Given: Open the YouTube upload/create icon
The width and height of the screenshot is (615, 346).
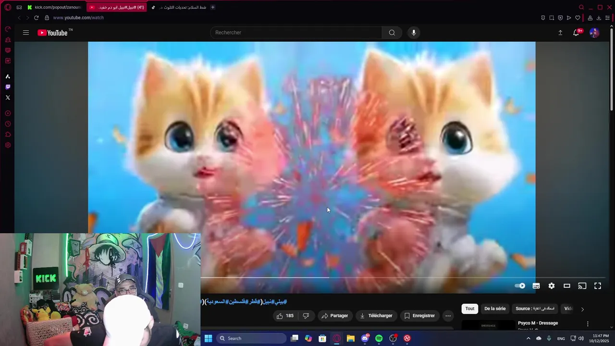Looking at the screenshot, I should coord(560,33).
